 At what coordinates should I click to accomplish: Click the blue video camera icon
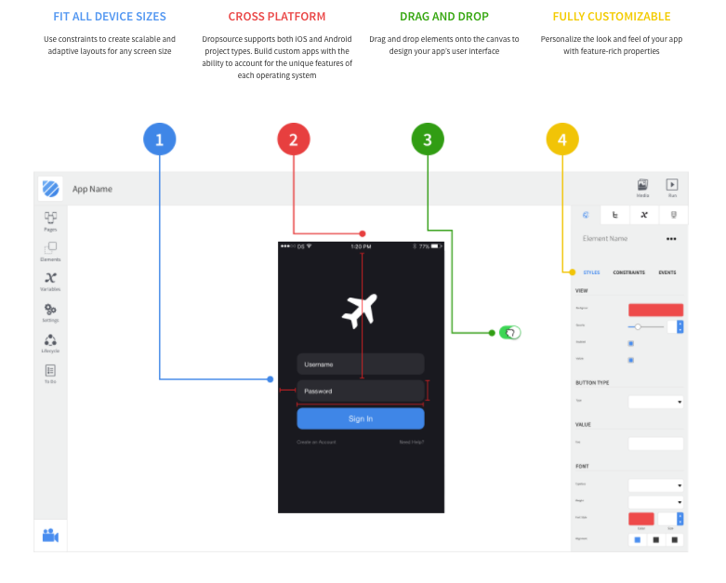point(50,535)
